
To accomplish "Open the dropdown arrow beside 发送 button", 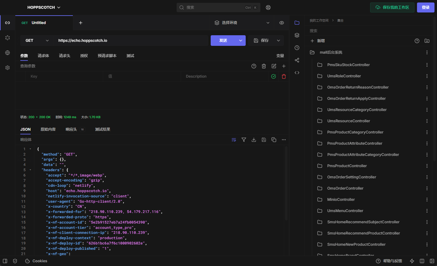I will point(240,41).
